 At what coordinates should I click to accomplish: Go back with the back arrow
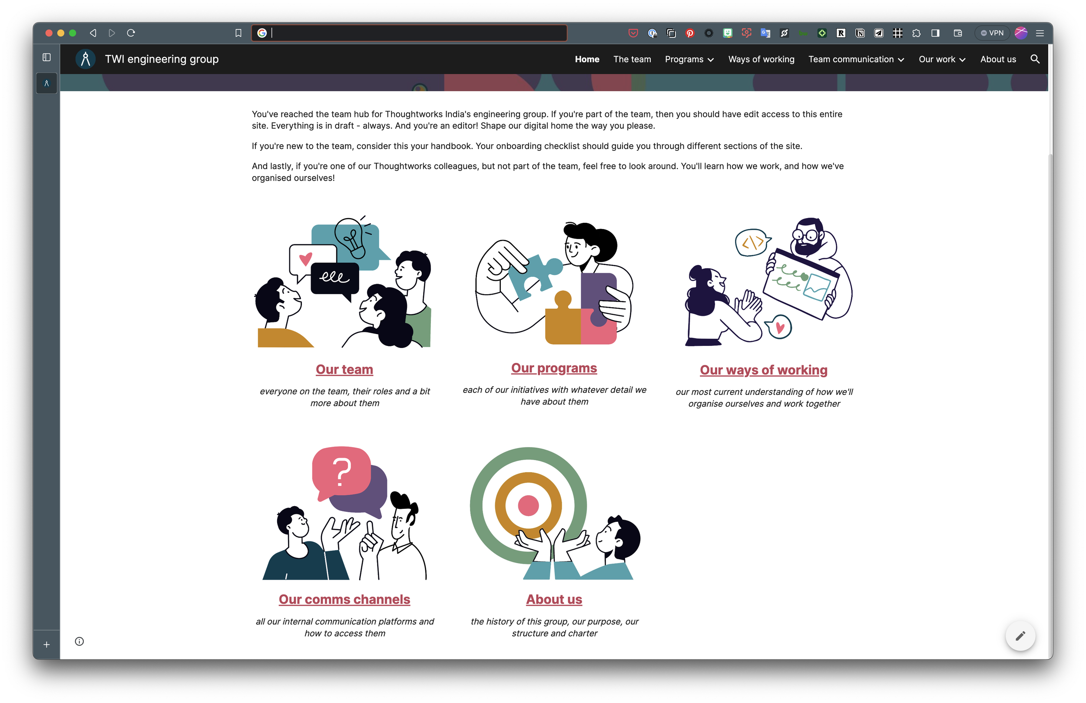pyautogui.click(x=93, y=33)
